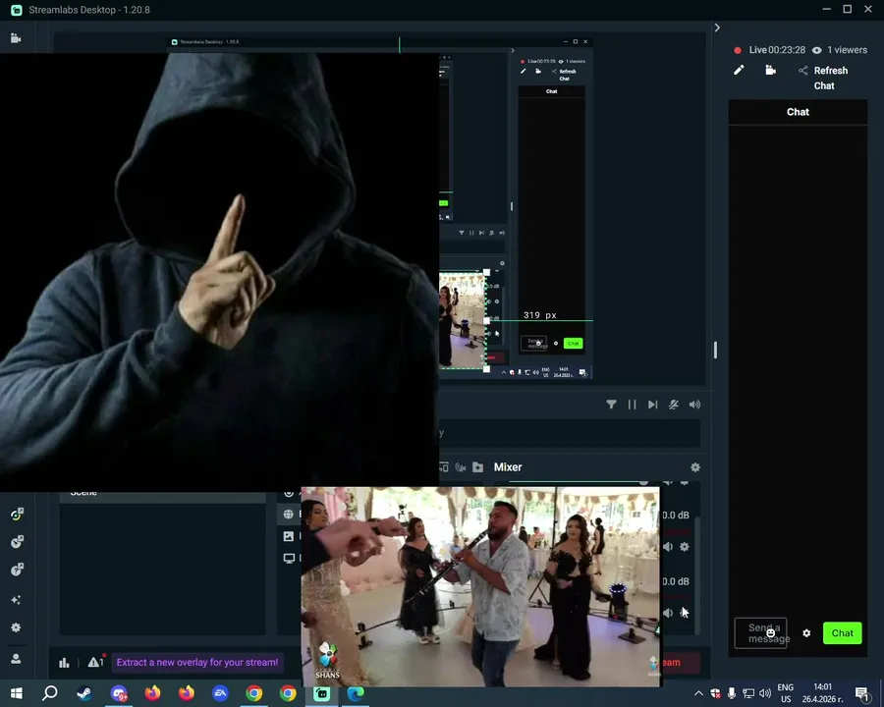
Task: Pause playback using the pause icon
Action: (632, 405)
